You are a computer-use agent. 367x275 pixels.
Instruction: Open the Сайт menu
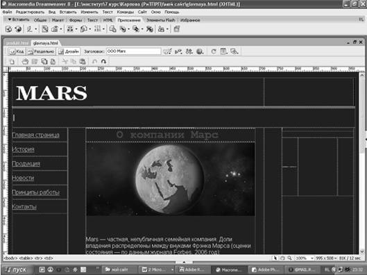pos(142,12)
